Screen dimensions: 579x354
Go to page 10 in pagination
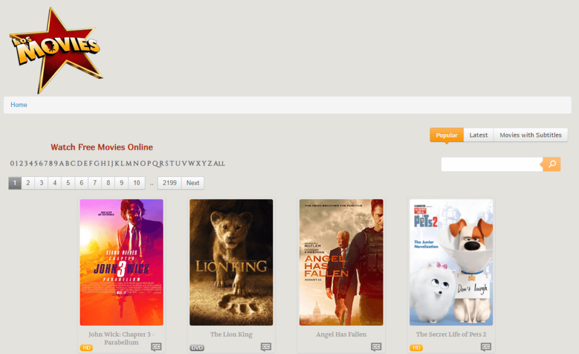pyautogui.click(x=137, y=183)
